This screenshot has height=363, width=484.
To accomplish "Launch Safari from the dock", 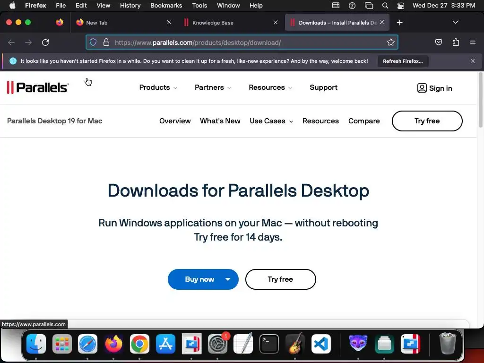I will [87, 344].
